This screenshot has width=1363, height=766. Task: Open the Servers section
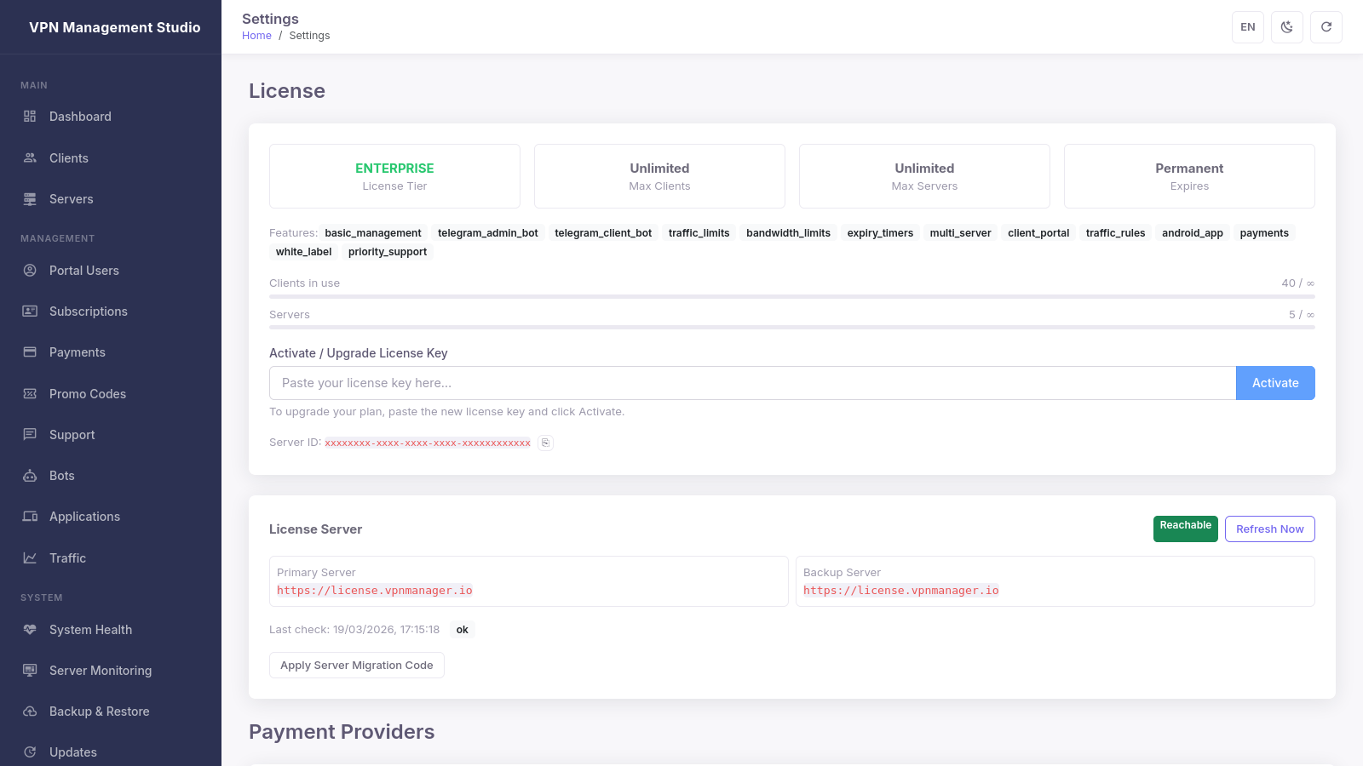pos(71,199)
